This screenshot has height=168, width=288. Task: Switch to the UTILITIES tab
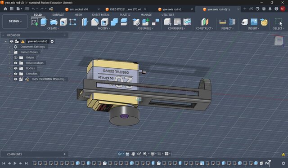(x=168, y=15)
